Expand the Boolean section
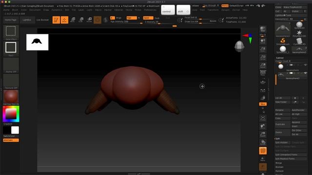Viewport: 312px width, 175px height. [279, 167]
